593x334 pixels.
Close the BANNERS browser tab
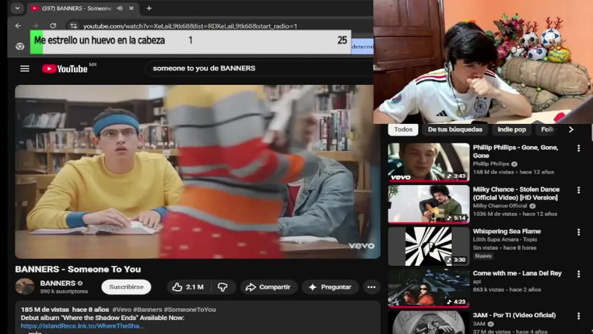coord(132,8)
